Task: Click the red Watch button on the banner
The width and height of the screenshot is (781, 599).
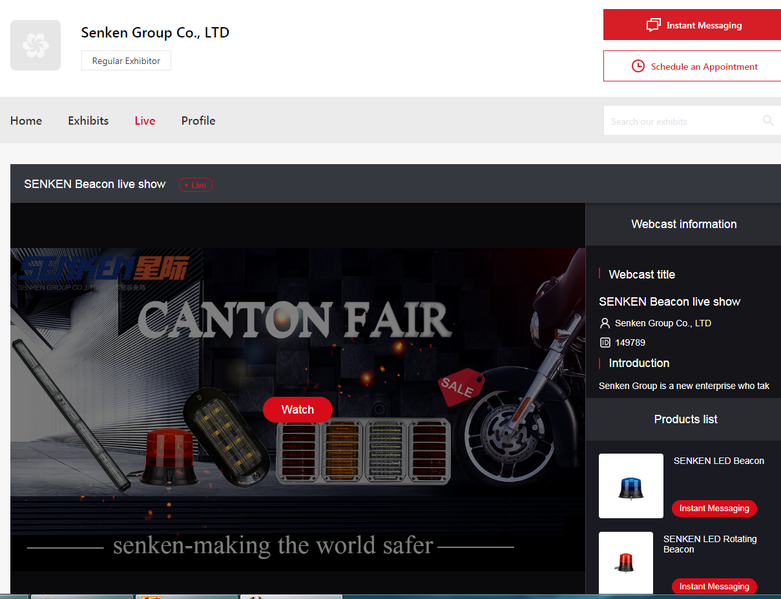Action: [x=298, y=410]
